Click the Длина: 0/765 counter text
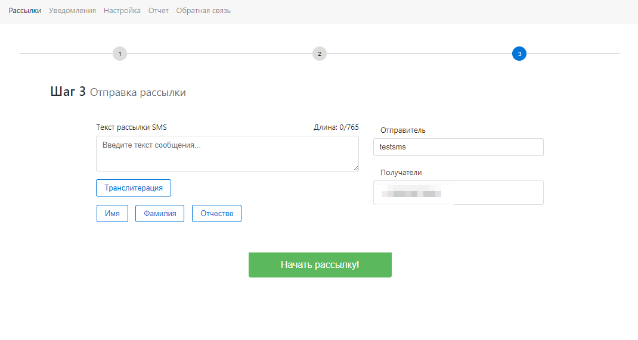638x340 pixels. (336, 127)
